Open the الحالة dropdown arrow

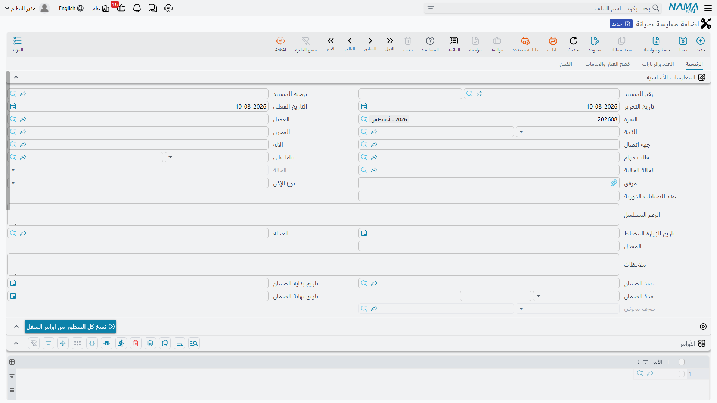pos(13,170)
